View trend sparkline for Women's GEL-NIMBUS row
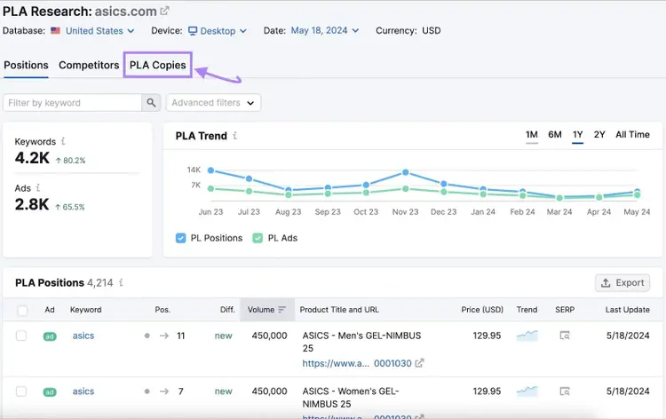This screenshot has height=419, width=666. pyautogui.click(x=527, y=391)
